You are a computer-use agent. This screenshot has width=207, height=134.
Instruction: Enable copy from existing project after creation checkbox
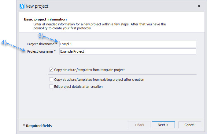coord(51,80)
